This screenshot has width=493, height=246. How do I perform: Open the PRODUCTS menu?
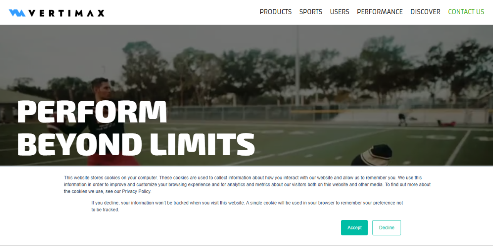(276, 12)
